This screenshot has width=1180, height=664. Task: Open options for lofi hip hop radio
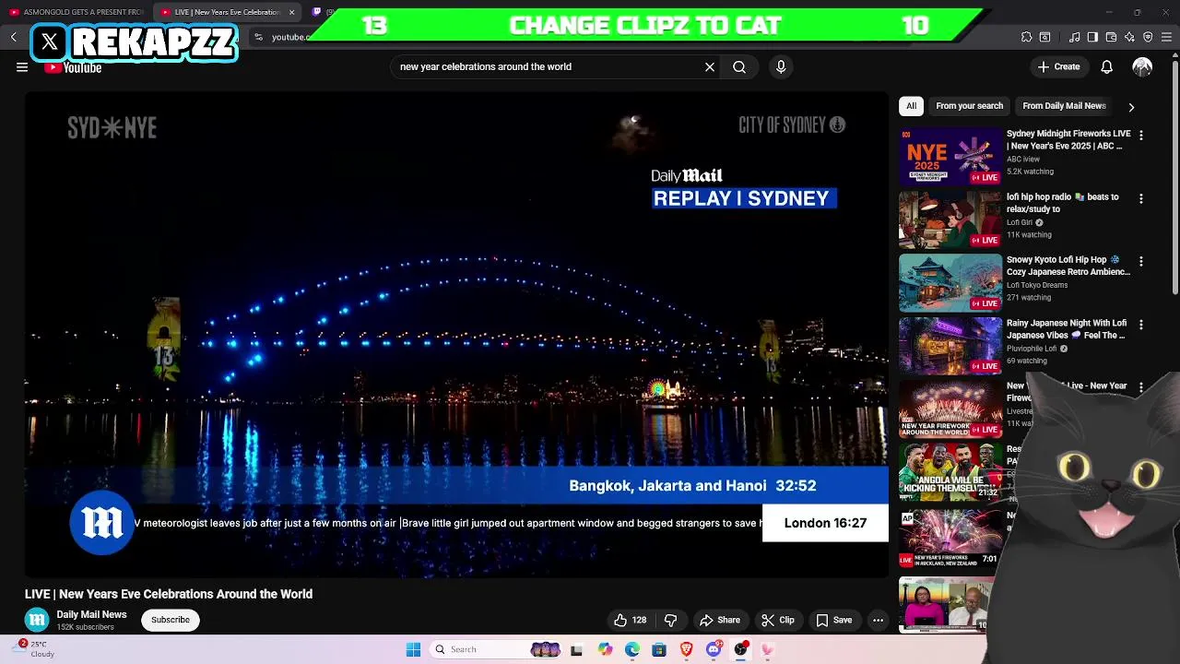(1141, 198)
